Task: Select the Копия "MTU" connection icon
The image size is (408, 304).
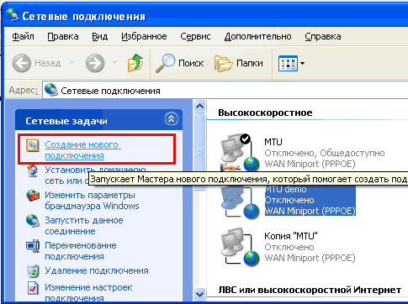Action: pos(240,247)
